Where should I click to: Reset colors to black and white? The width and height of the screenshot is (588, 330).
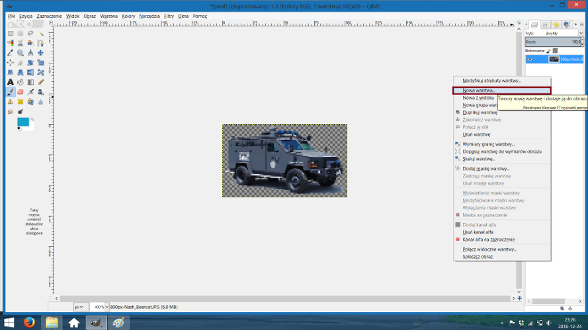coord(19,128)
